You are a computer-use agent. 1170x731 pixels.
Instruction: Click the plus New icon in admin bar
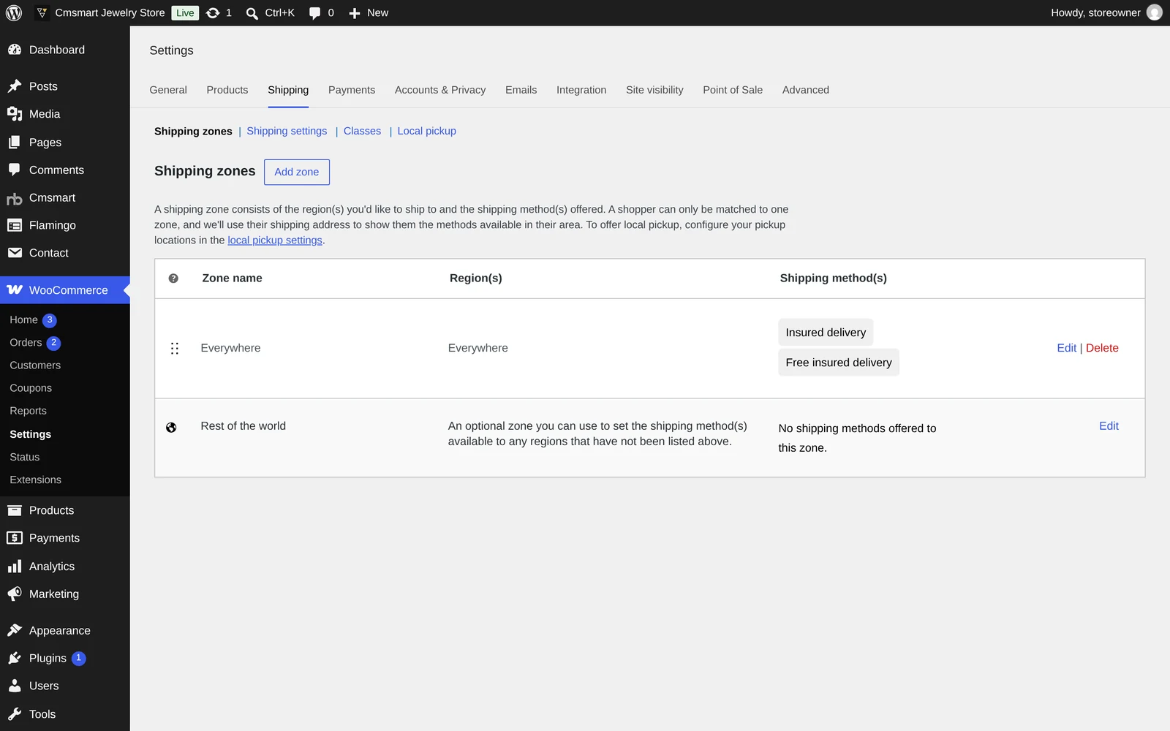355,13
